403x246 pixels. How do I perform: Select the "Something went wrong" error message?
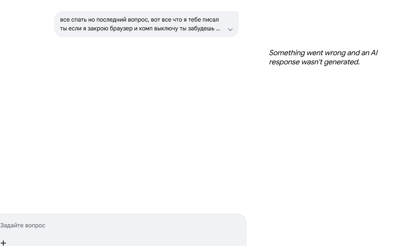tap(323, 57)
